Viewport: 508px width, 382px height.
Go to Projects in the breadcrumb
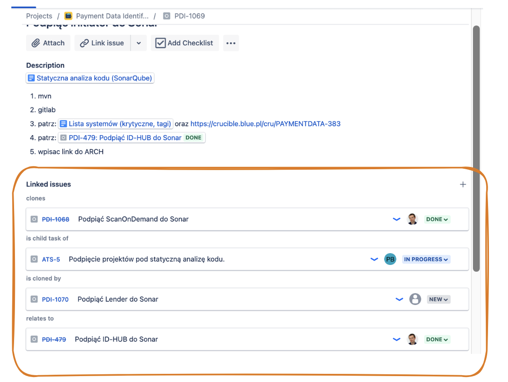coord(39,16)
